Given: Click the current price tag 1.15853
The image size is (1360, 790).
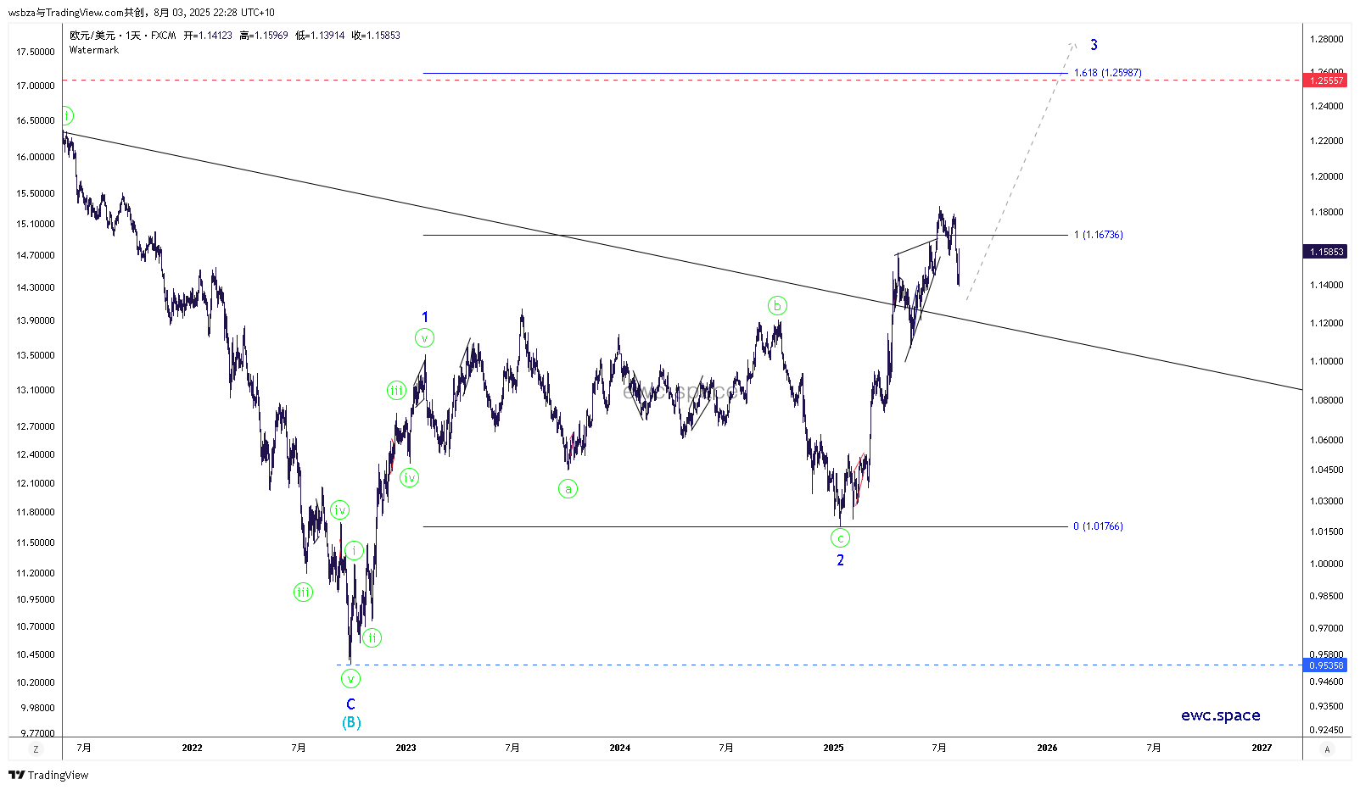Looking at the screenshot, I should pos(1326,252).
